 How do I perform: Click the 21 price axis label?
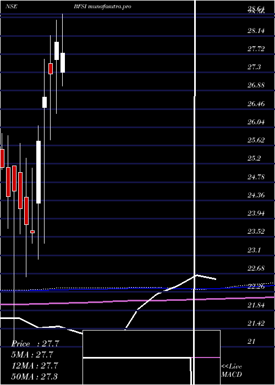[x=251, y=341]
